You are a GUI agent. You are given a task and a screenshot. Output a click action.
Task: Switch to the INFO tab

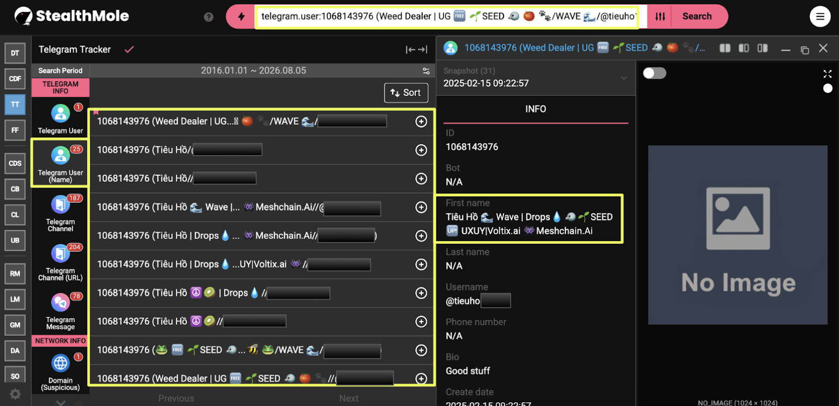(x=535, y=109)
